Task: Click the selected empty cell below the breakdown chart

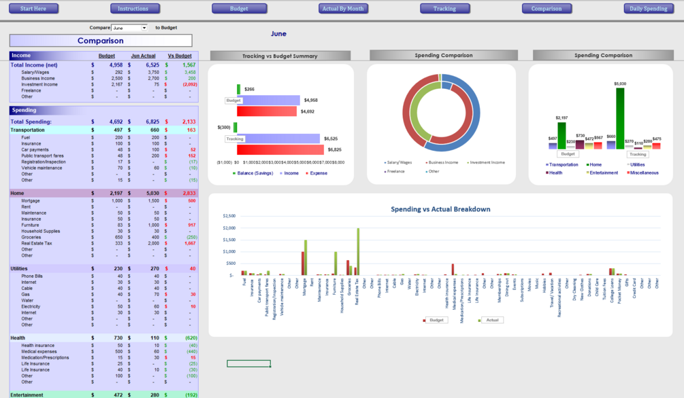Action: (248, 363)
